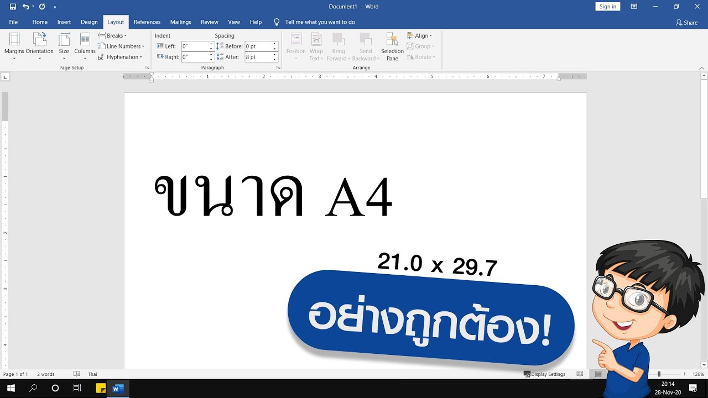Click the Spacing Before value field
This screenshot has width=708, height=398.
coord(258,46)
